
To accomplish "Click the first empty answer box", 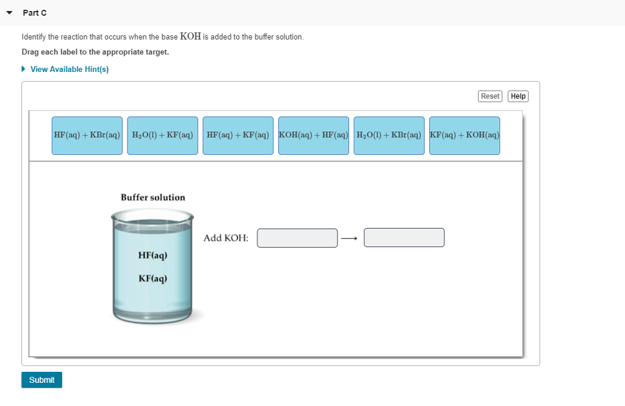I will tap(297, 238).
